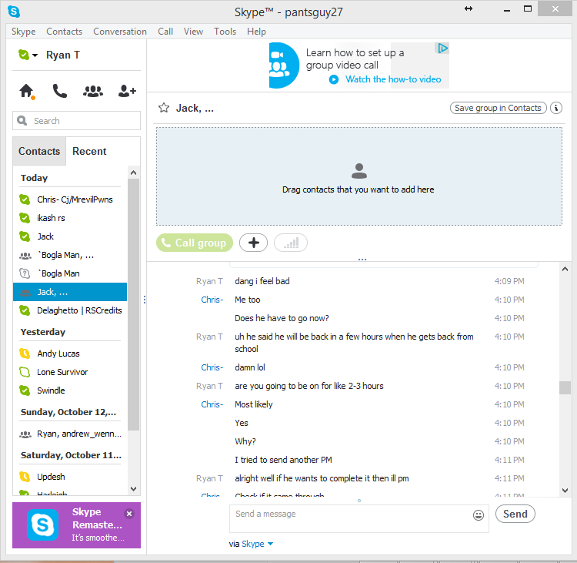
Task: Select contact Andy Lucas
Action: pos(70,354)
